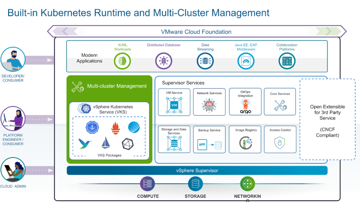Select the Image Registry lighthouse icon
360x202 pixels.
246,143
